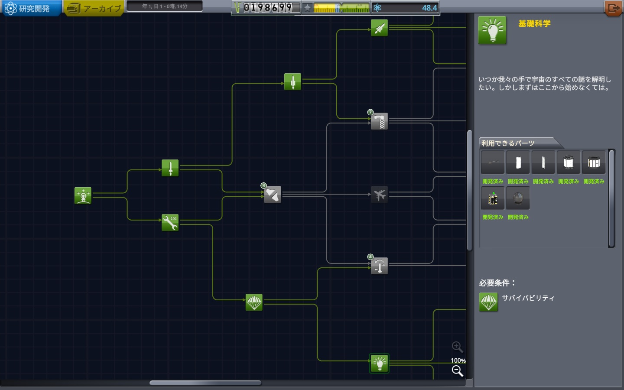Click the reputation gauge bar
Image resolution: width=624 pixels, height=390 pixels.
pyautogui.click(x=341, y=8)
